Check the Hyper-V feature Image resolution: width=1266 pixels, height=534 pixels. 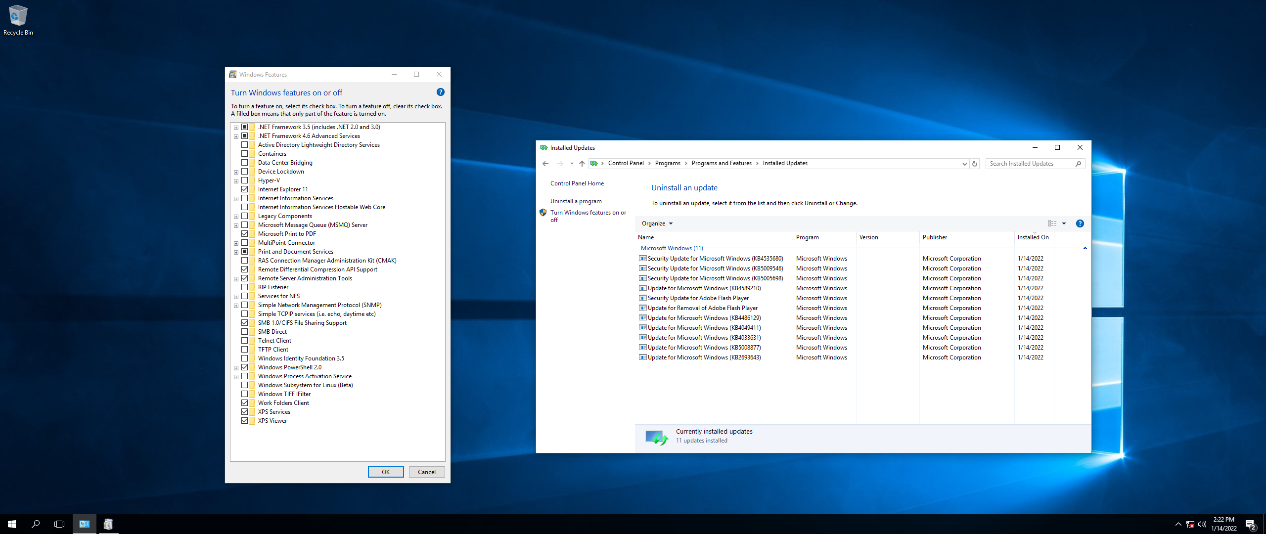pos(244,180)
